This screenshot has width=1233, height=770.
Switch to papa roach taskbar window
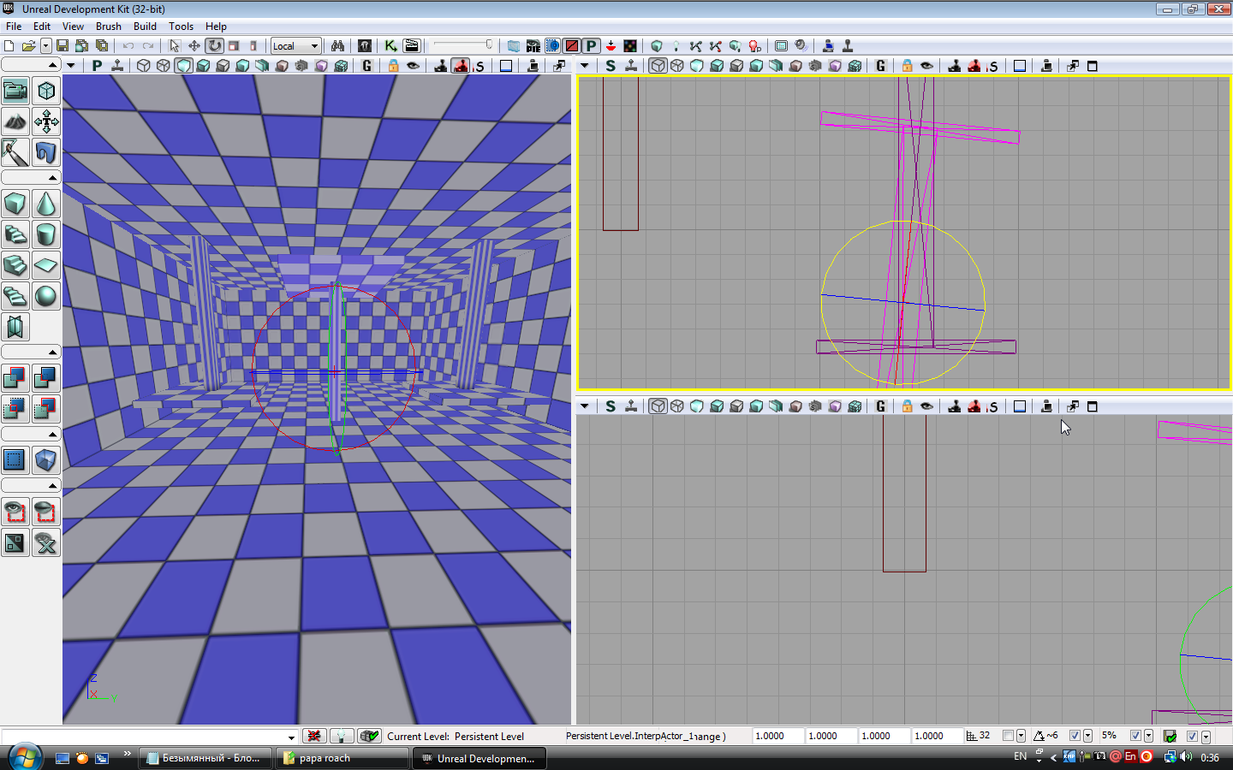coord(342,758)
